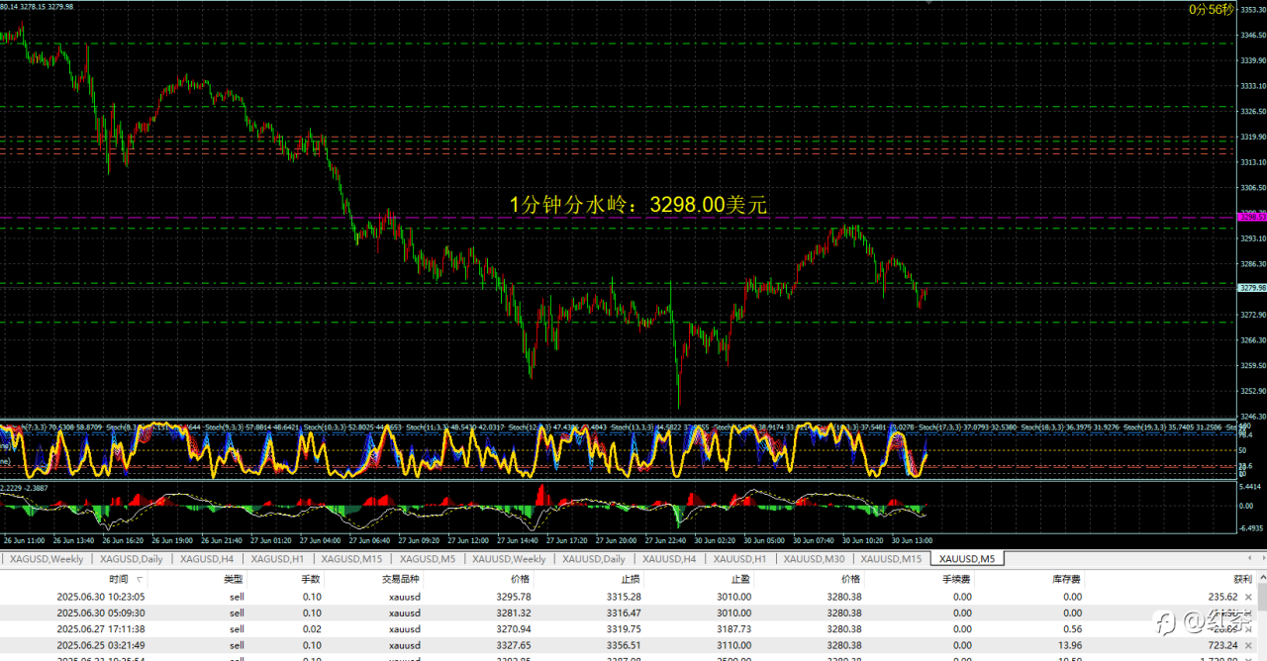1267x661 pixels.
Task: Select the XAUUSD,H4 chart tab
Action: 668,559
